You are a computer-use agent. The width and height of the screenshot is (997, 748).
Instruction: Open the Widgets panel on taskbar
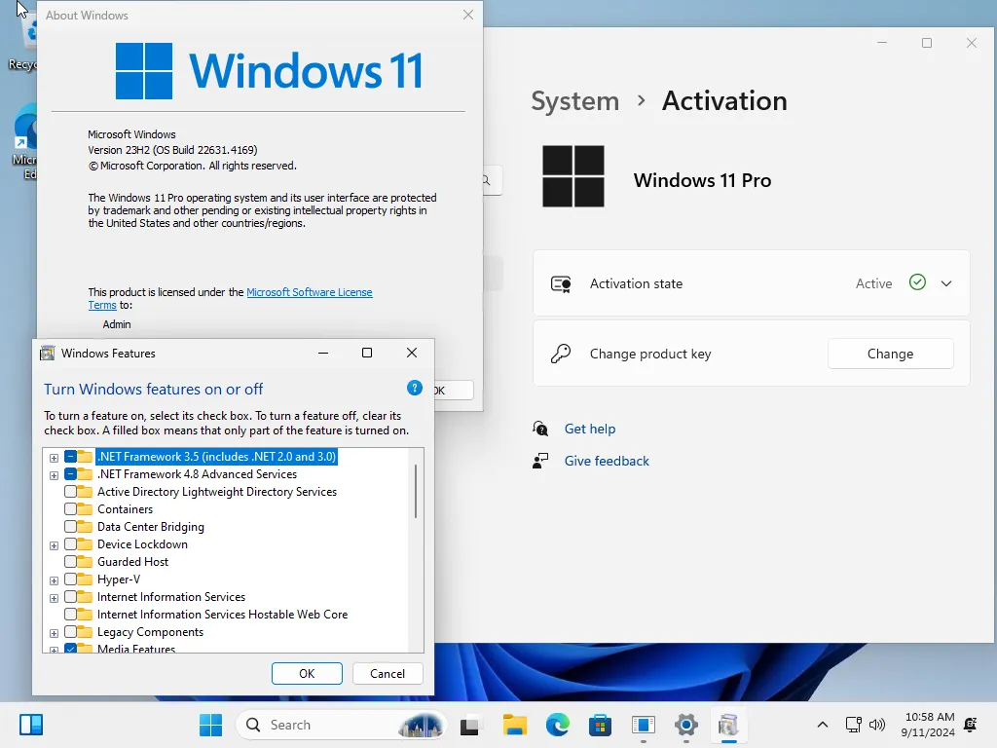point(30,725)
